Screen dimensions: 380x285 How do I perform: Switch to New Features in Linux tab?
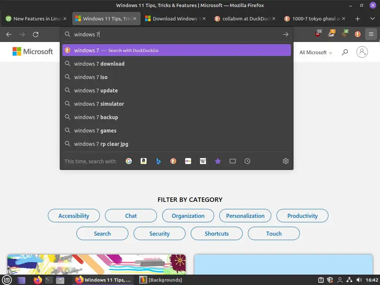point(36,19)
